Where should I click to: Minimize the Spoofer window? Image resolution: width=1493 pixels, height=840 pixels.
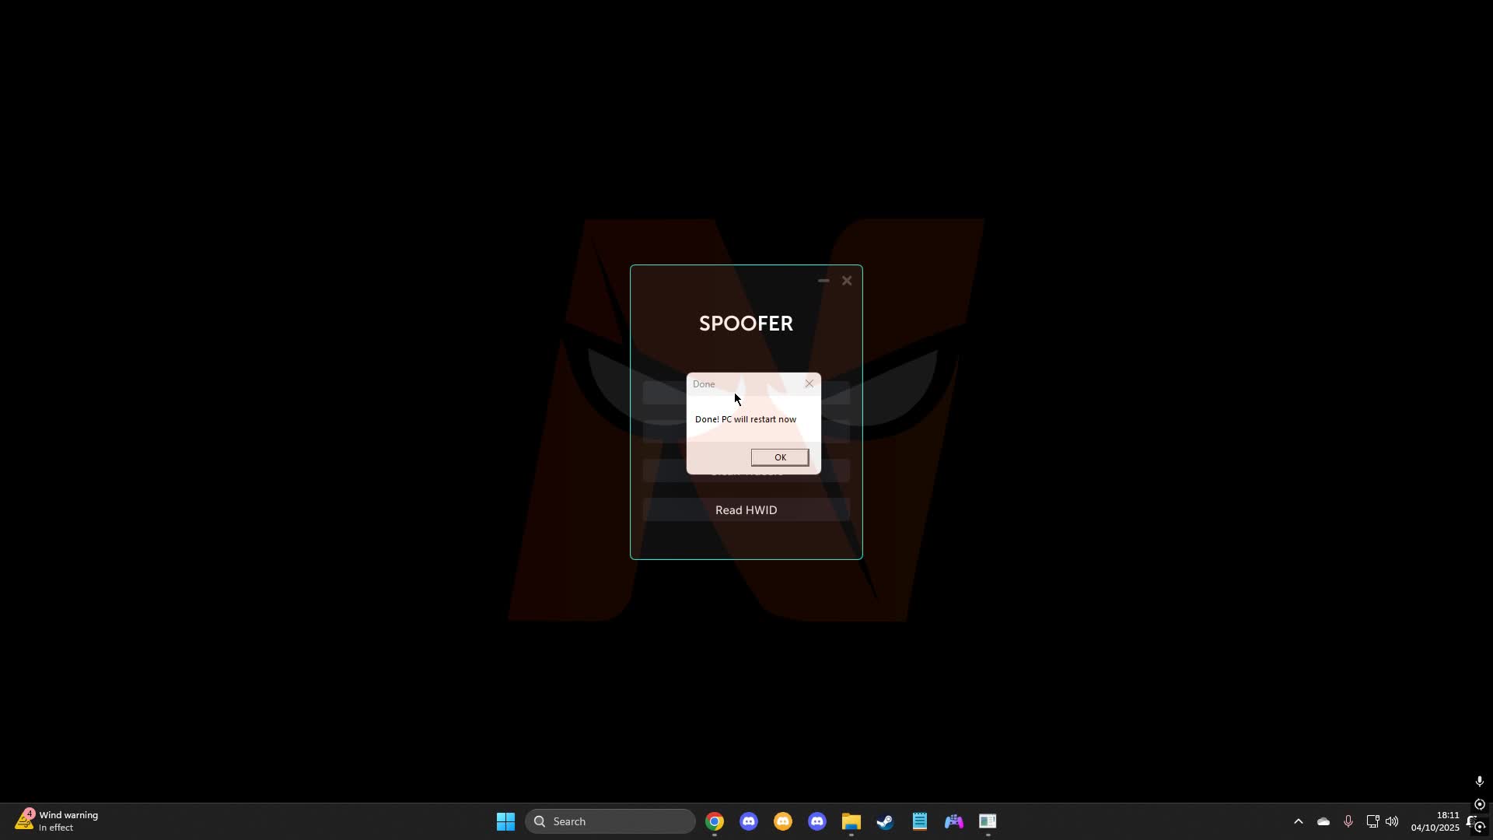coord(823,281)
